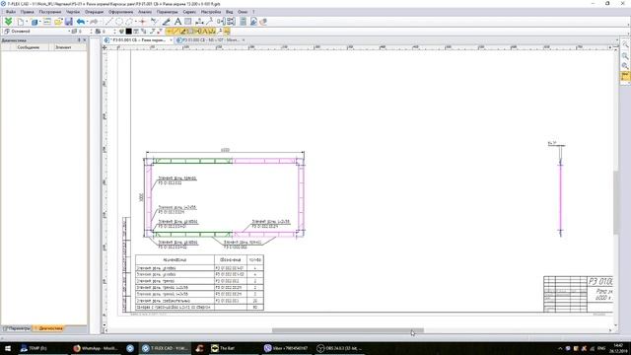The image size is (631, 355).
Task: Open the Оформление menu
Action: (120, 12)
